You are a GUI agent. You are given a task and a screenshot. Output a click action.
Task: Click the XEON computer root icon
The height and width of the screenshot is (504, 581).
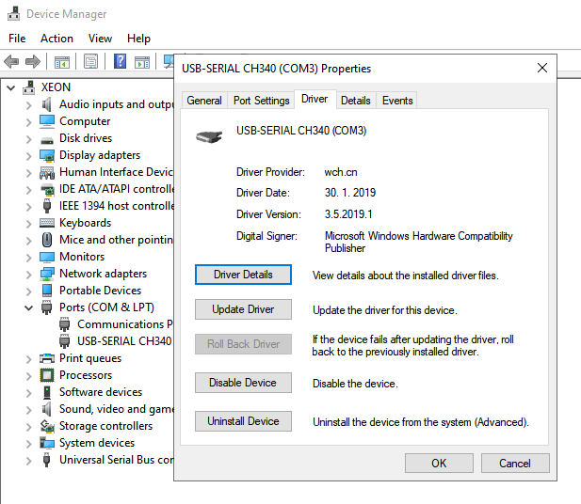click(x=29, y=87)
